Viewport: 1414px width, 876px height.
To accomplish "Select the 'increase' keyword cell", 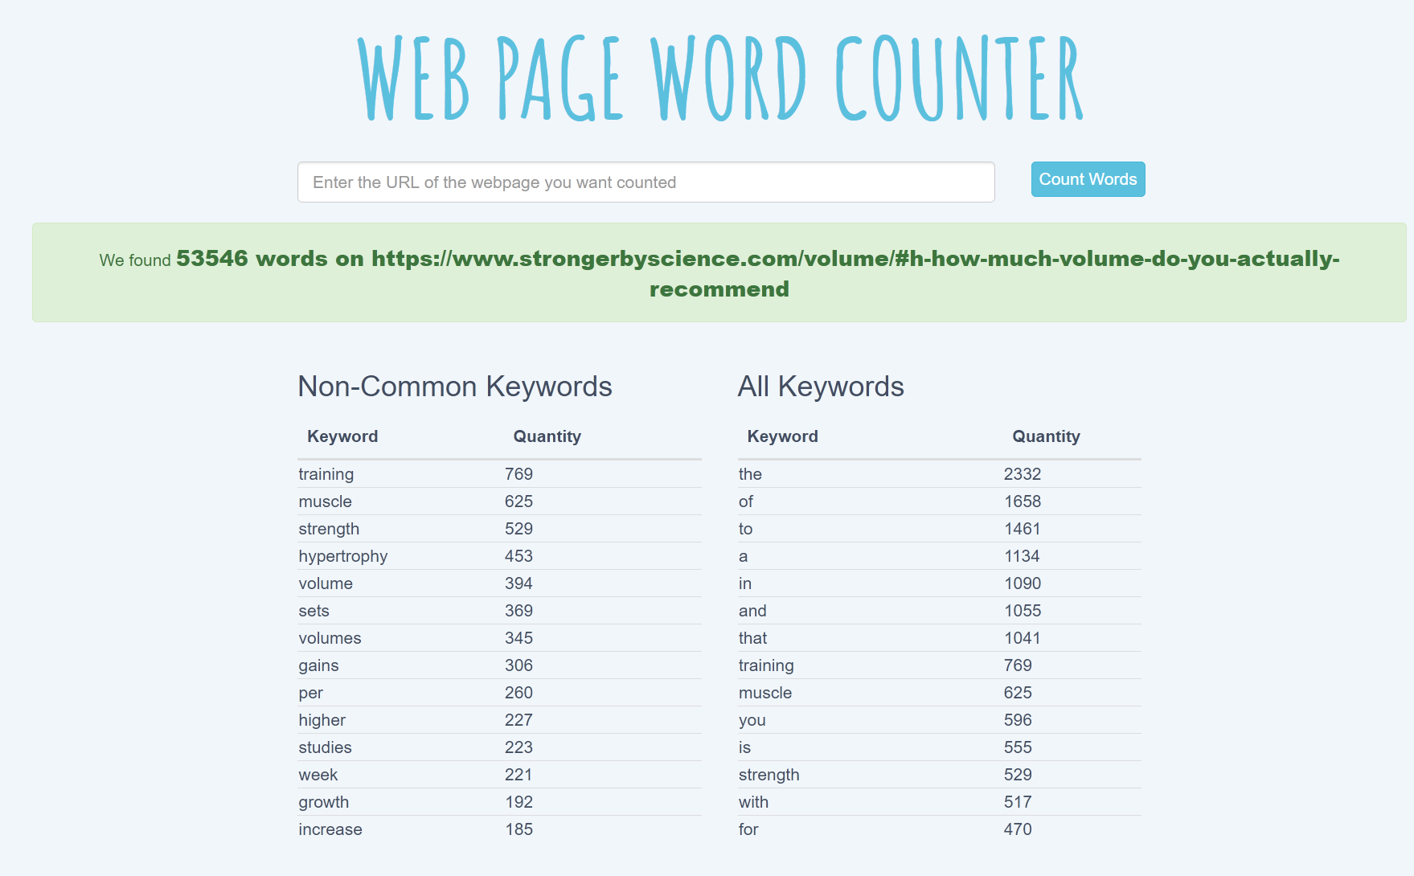I will [x=330, y=829].
